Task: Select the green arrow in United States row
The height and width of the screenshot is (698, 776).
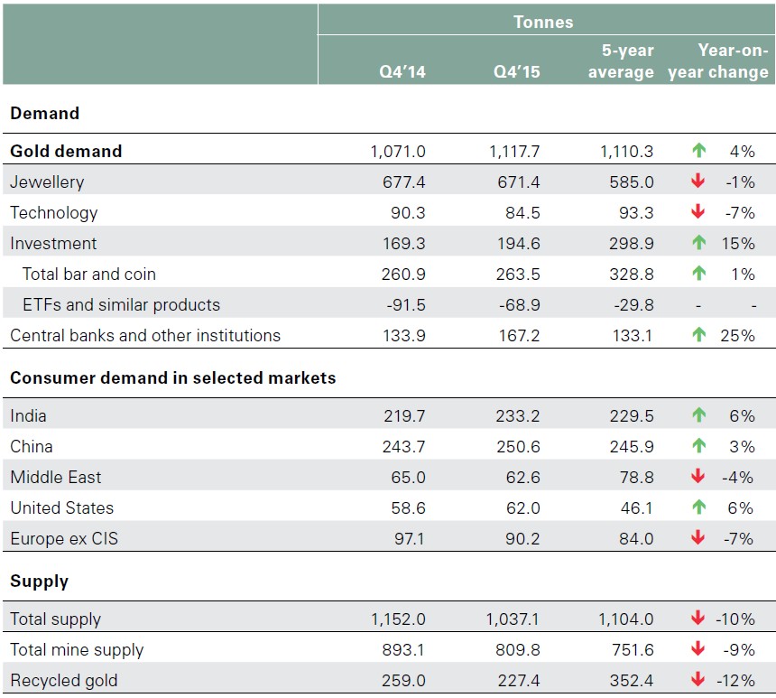Action: click(x=698, y=507)
